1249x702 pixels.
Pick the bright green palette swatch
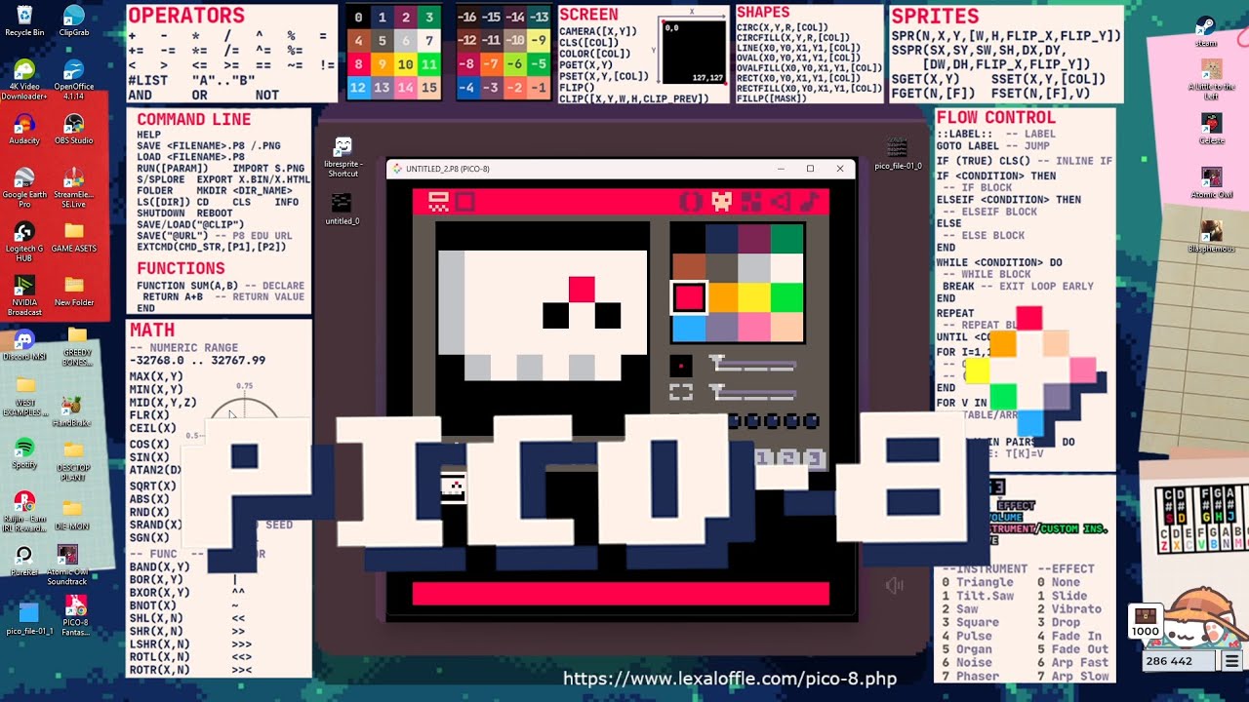coord(786,297)
